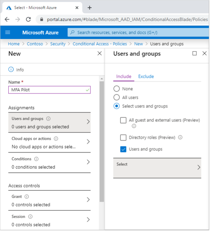
Task: Click info icon next to Grant
Action: point(27,197)
